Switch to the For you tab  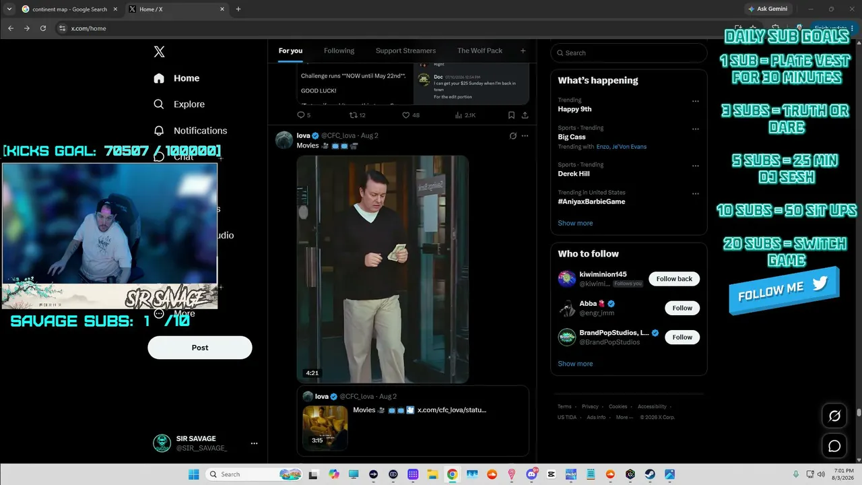pyautogui.click(x=290, y=51)
